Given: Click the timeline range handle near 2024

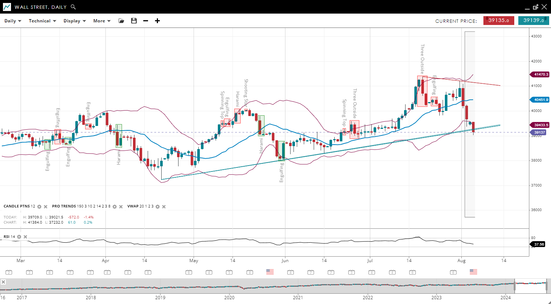Looking at the screenshot, I should click(515, 285).
